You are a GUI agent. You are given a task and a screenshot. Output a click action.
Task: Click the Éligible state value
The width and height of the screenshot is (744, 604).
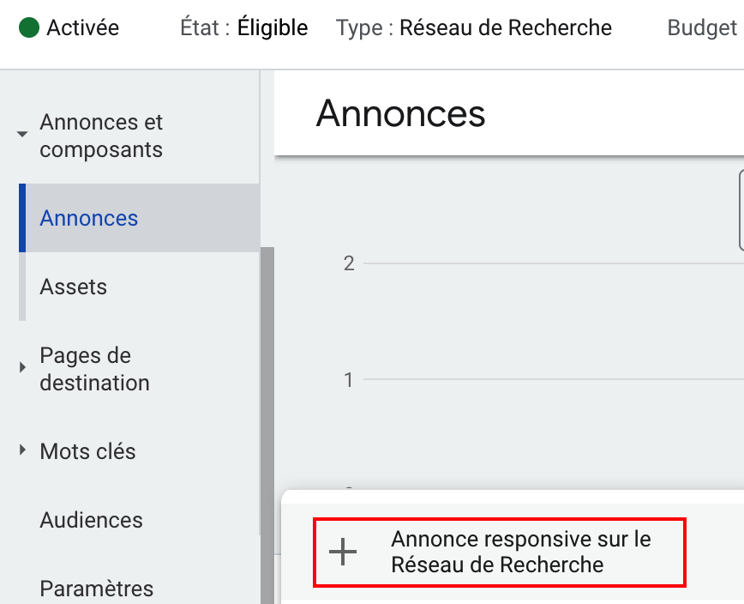(x=273, y=28)
